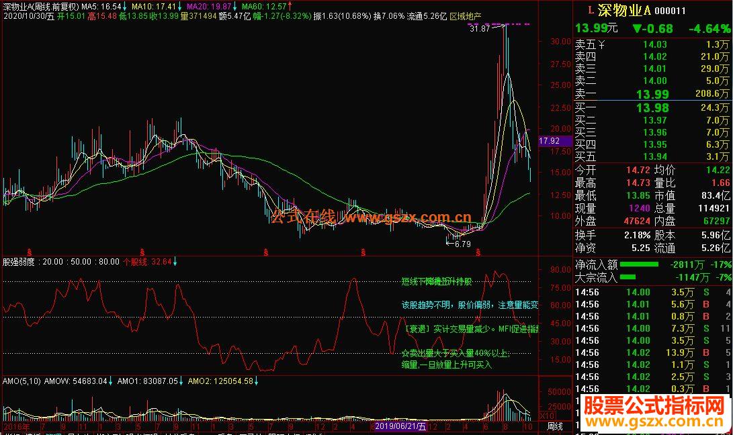Click the 卖四 price 14.02
This screenshot has height=435, width=733.
click(x=655, y=56)
